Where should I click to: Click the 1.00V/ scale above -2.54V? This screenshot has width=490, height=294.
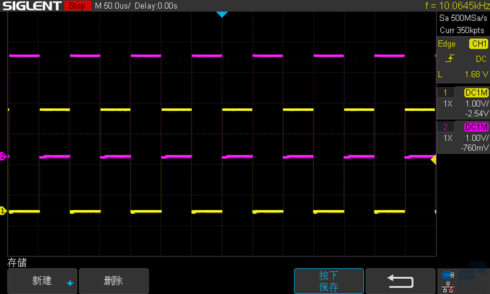point(477,104)
